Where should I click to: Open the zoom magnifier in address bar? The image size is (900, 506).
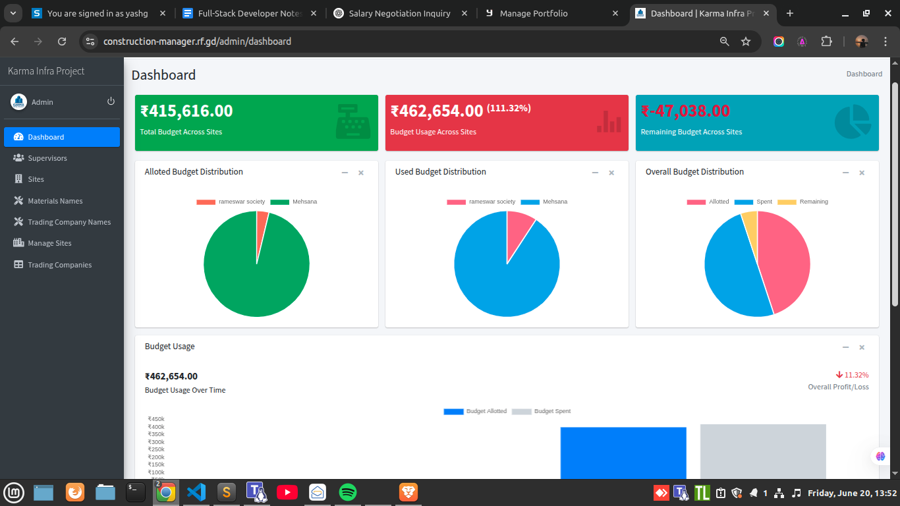point(725,42)
